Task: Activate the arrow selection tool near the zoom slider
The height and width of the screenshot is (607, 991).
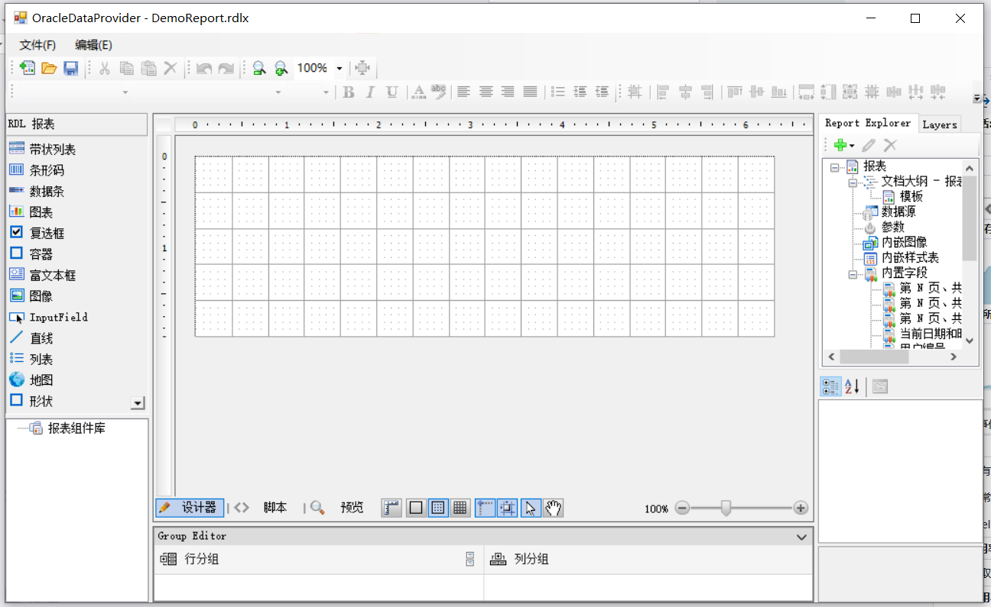Action: (531, 507)
